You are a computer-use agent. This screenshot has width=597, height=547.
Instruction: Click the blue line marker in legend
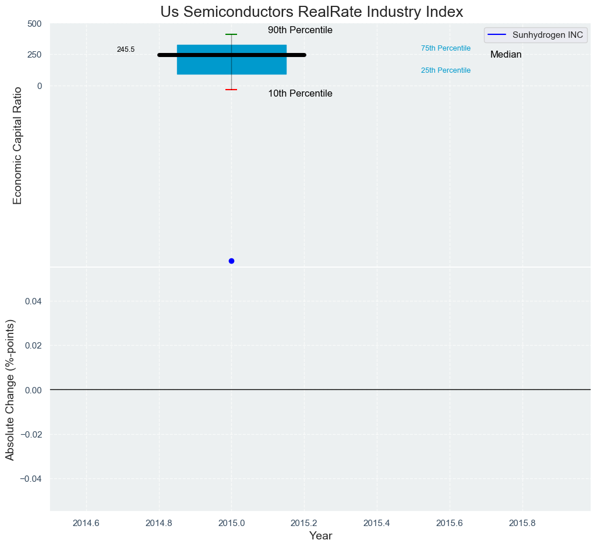pyautogui.click(x=497, y=35)
